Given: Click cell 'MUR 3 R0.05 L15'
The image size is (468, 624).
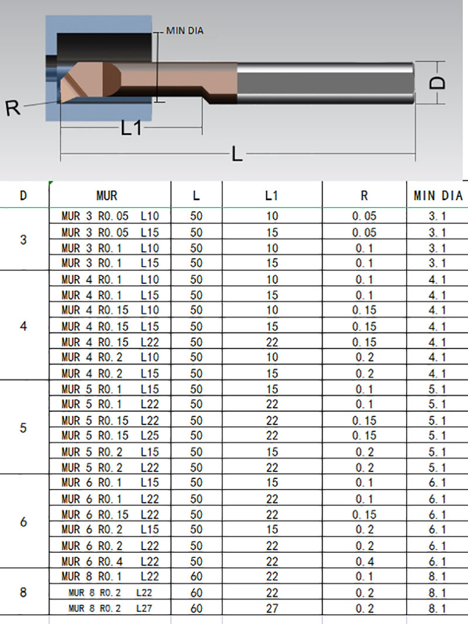Looking at the screenshot, I should tap(110, 232).
